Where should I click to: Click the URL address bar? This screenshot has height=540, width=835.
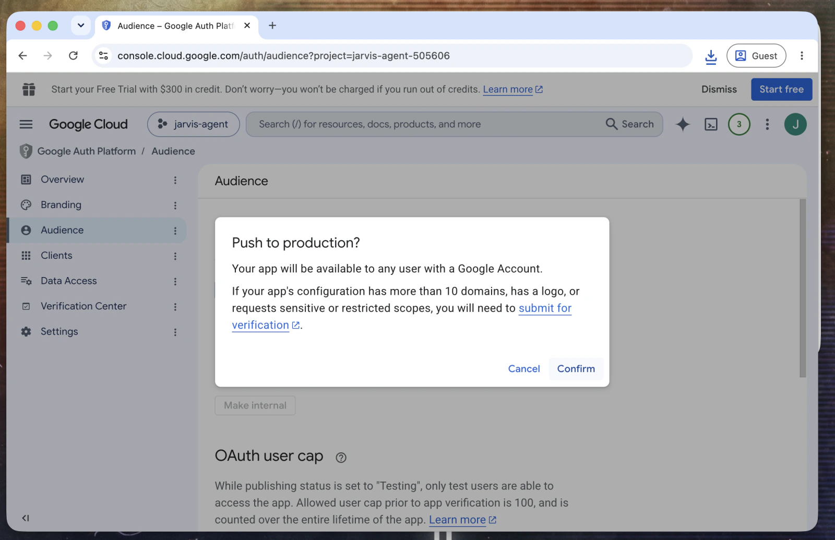391,56
